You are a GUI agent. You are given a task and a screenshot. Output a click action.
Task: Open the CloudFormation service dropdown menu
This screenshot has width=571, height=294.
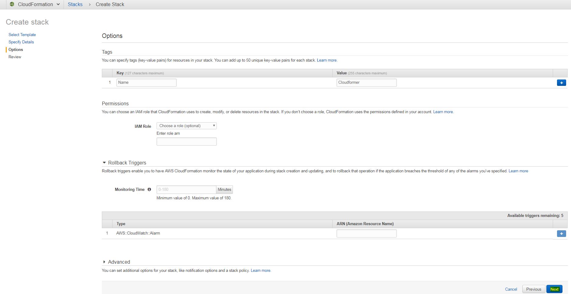58,4
